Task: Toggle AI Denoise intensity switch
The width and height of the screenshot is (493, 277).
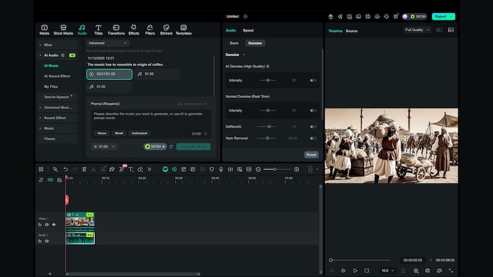Action: pos(313,81)
